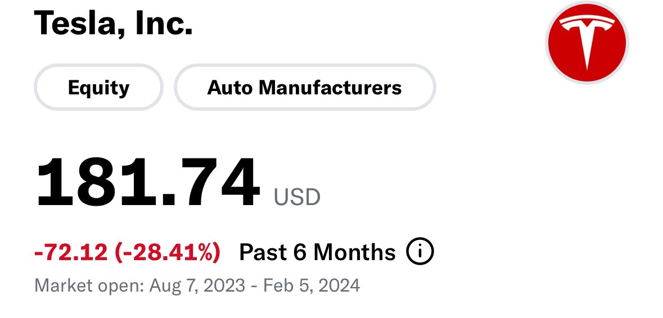
Task: Select the Equity tag
Action: [98, 88]
